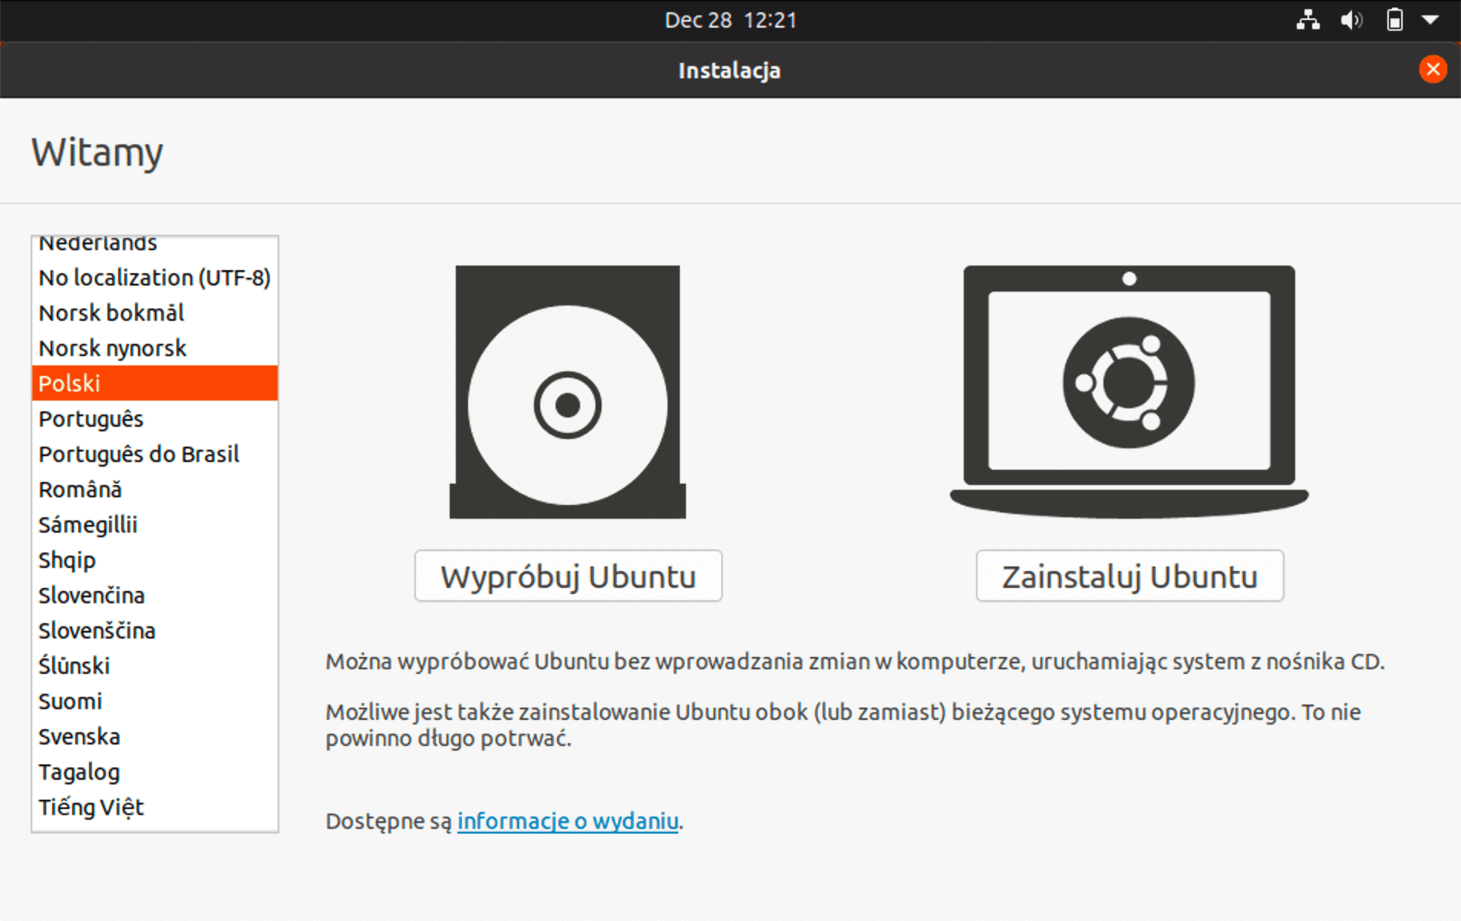
Task: Open the volume speaker icon
Action: tap(1351, 20)
